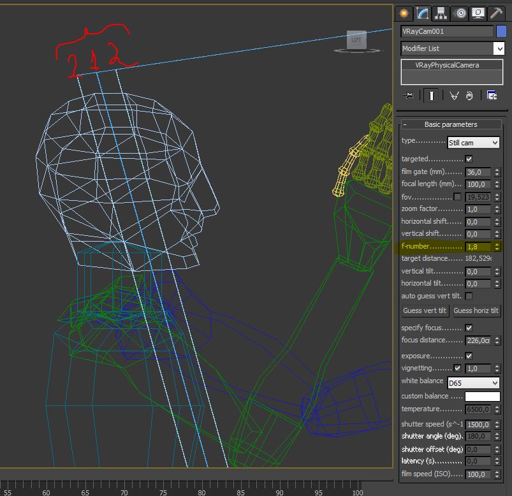Click Remove modifier from stack icon
This screenshot has height=496, width=512.
tap(469, 95)
